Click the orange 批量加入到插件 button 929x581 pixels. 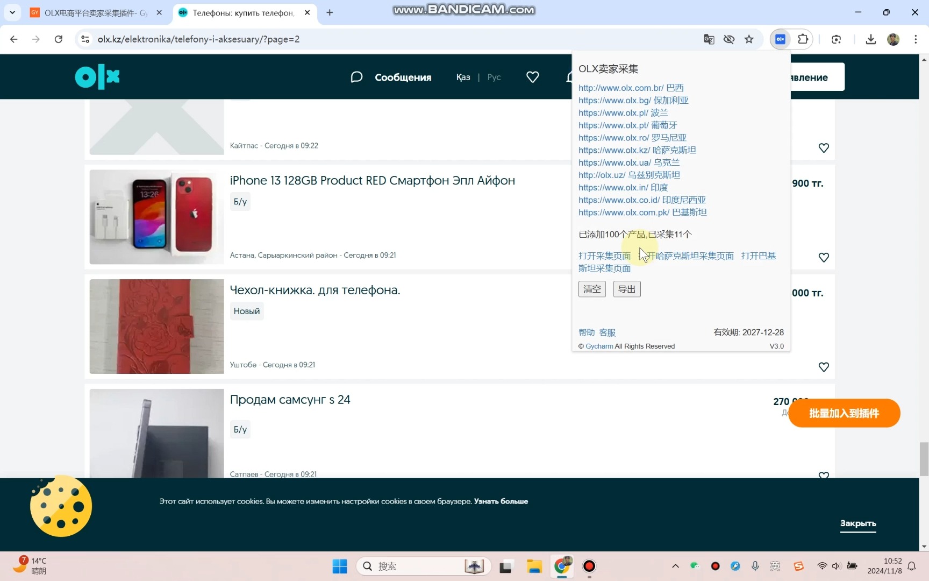coord(844,413)
